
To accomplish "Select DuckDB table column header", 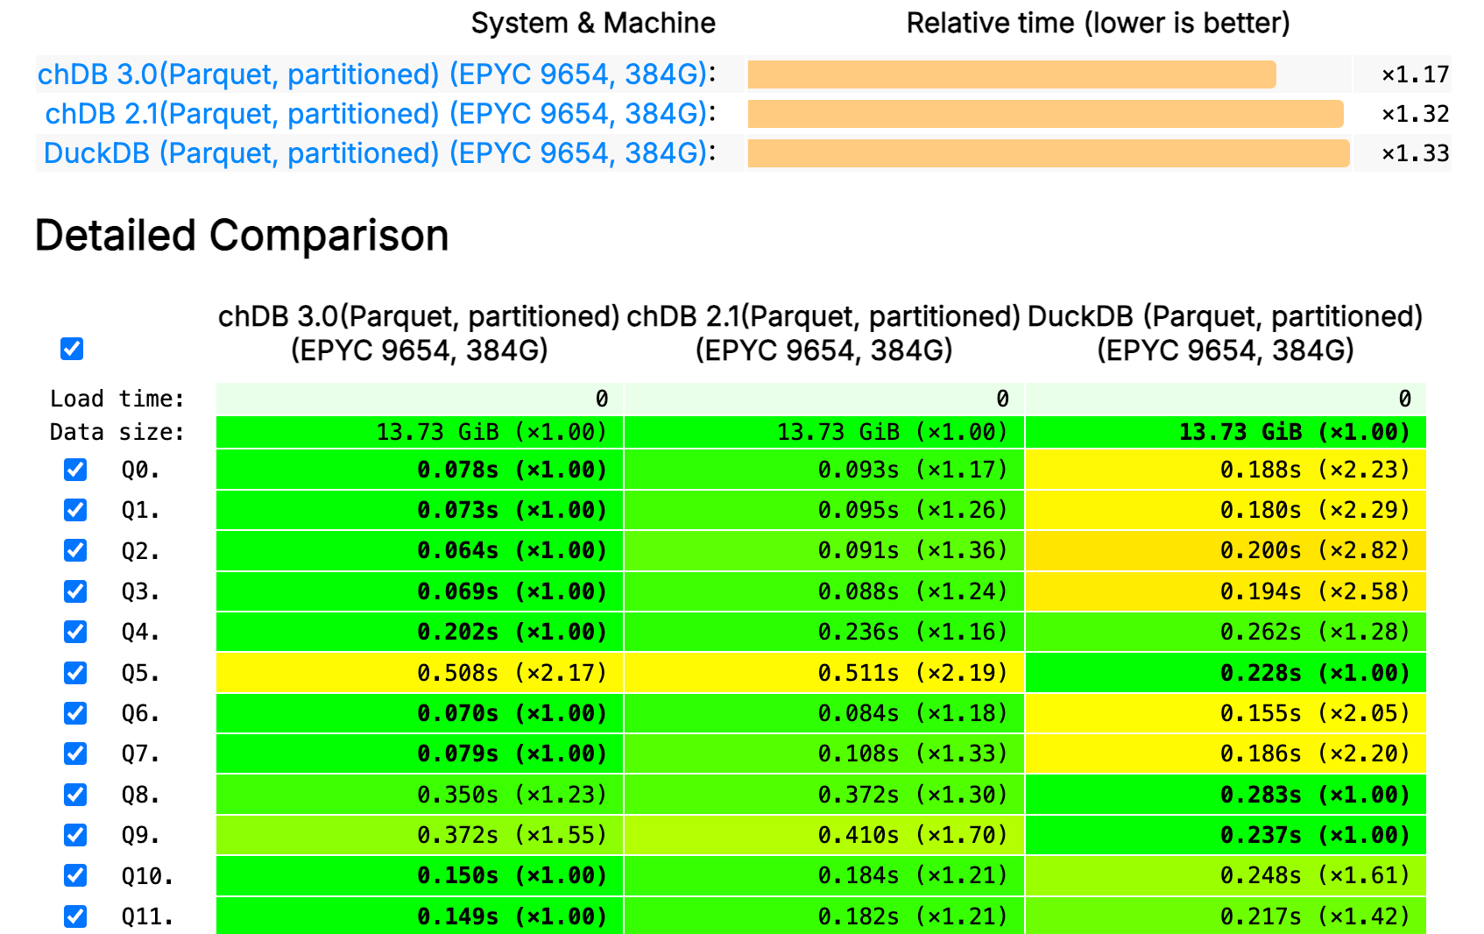I will click(1226, 333).
